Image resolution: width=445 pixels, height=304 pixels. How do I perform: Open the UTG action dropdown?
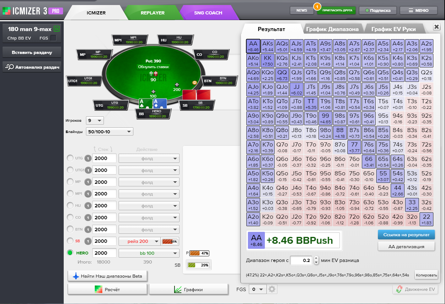[149, 158]
